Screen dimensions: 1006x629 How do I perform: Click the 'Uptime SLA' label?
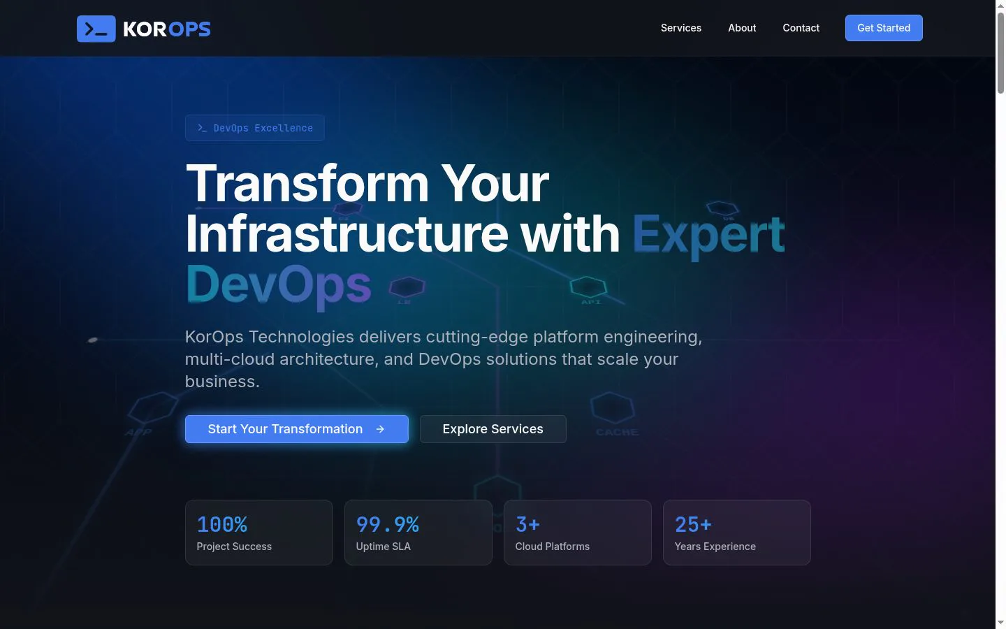pyautogui.click(x=384, y=547)
